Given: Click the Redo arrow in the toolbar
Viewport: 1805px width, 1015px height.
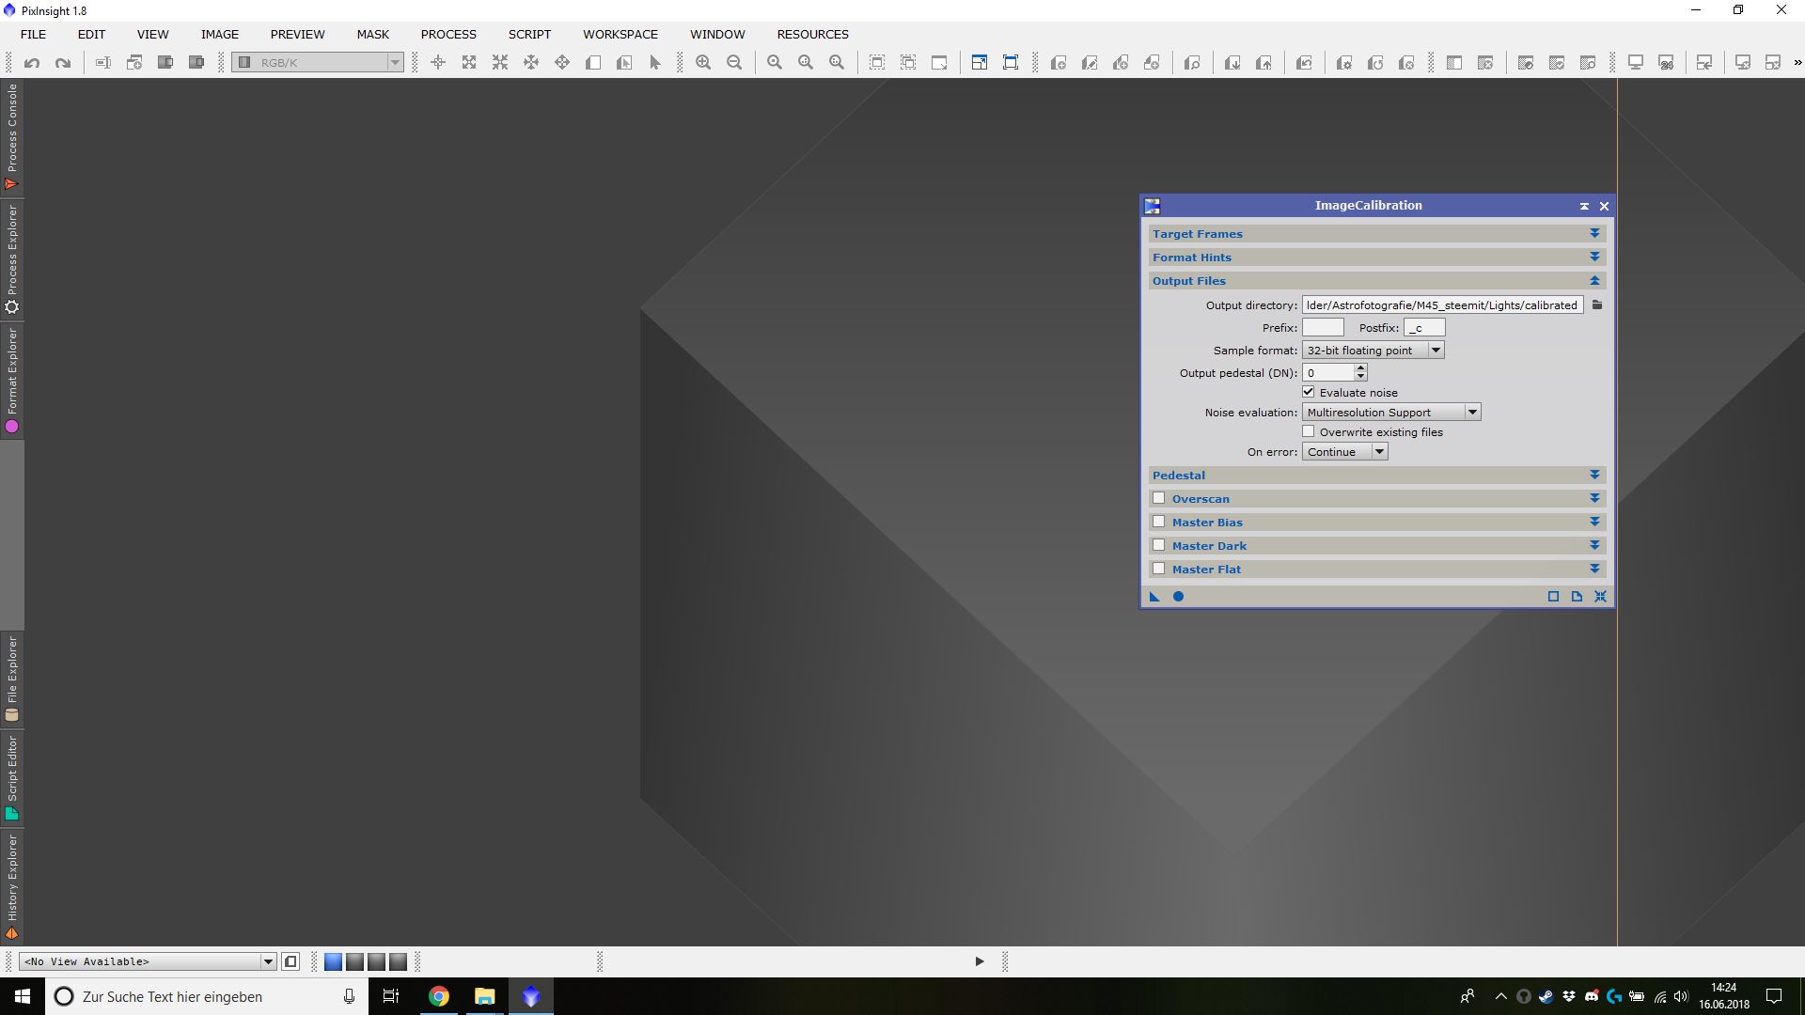Looking at the screenshot, I should (x=63, y=63).
